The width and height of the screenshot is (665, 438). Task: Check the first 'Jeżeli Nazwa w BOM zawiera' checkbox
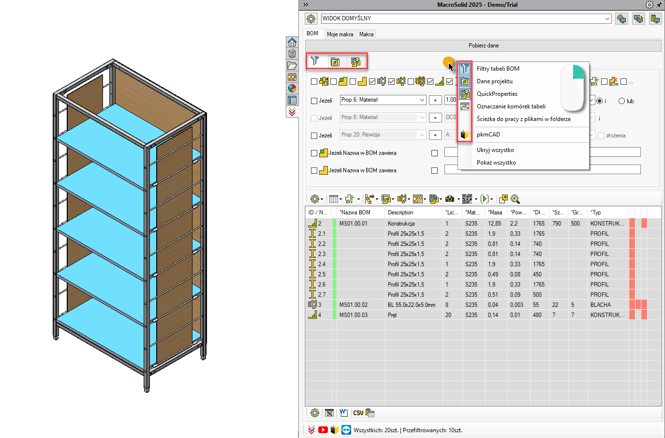314,153
